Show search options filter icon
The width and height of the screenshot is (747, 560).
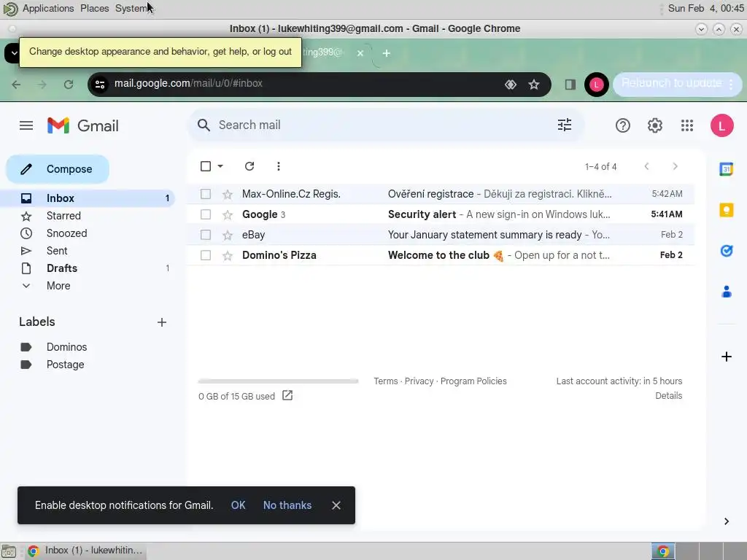click(565, 125)
